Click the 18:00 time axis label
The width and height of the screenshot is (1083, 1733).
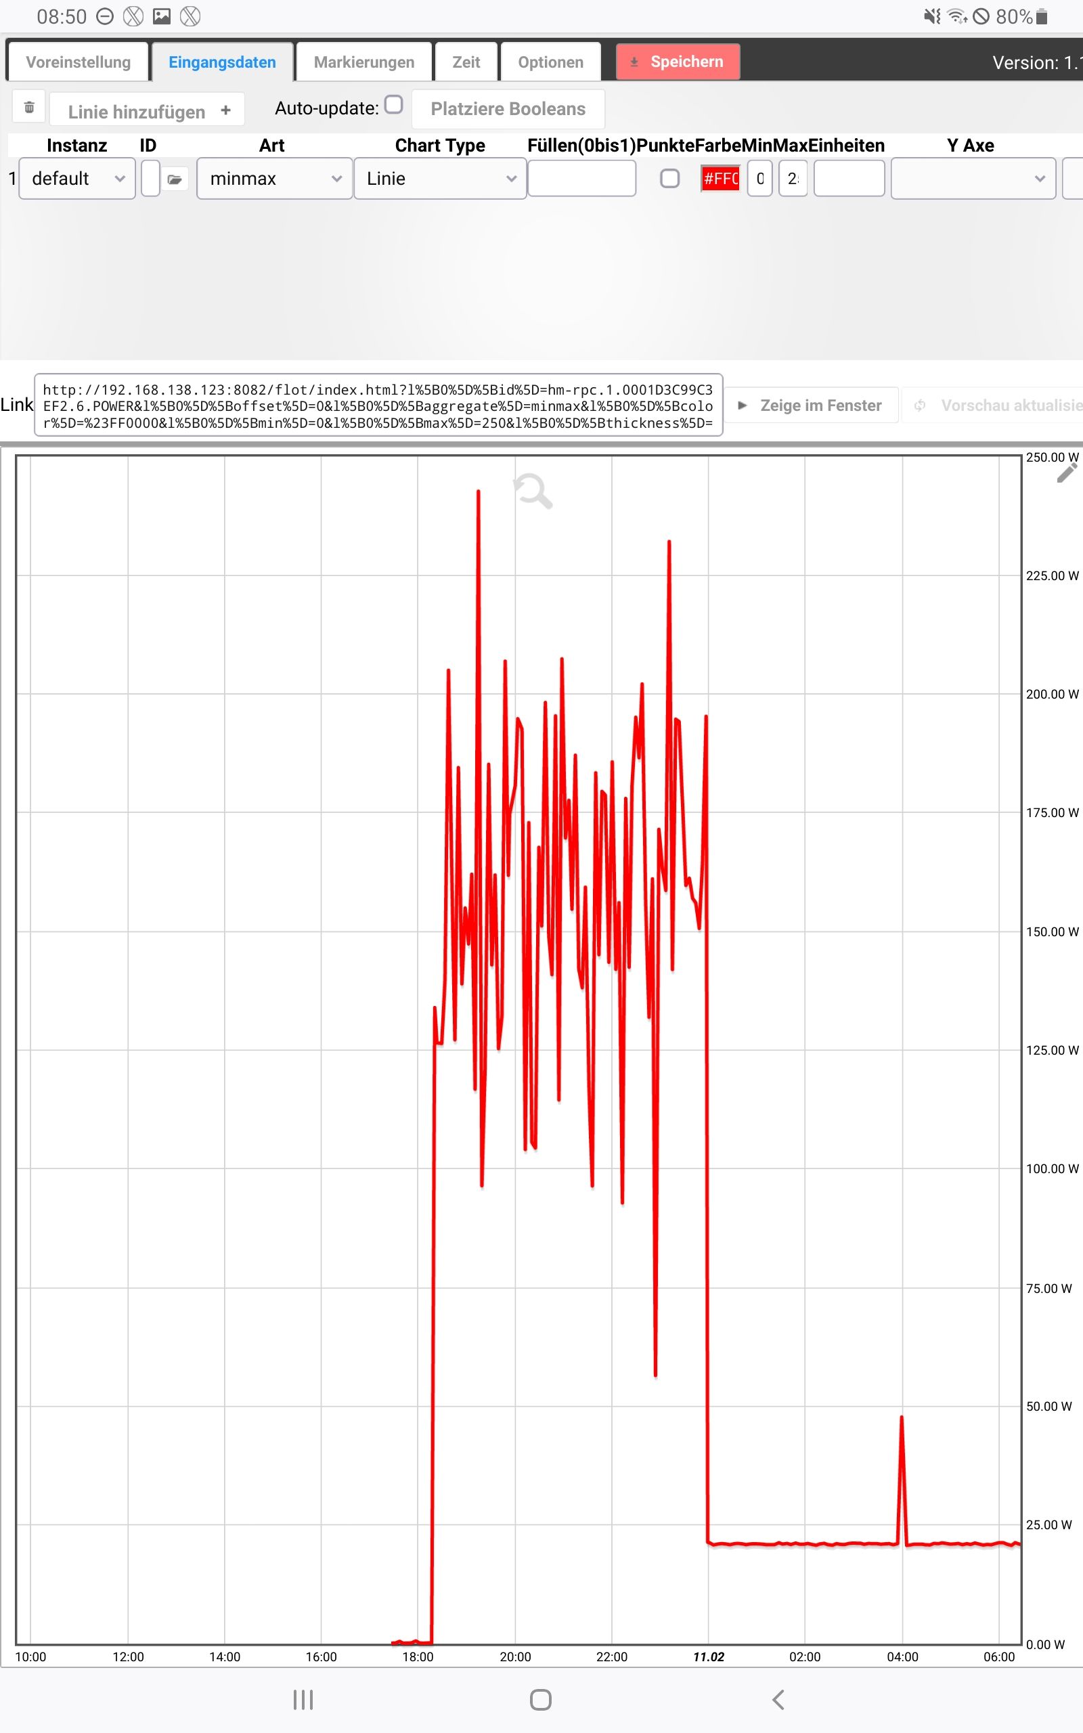pyautogui.click(x=418, y=1657)
